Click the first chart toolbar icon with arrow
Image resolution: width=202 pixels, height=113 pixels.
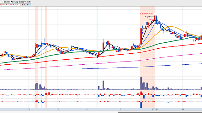[x=12, y=2]
